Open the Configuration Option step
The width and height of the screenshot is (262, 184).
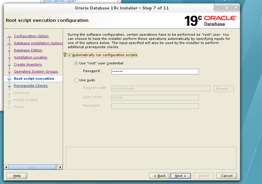[x=31, y=36]
